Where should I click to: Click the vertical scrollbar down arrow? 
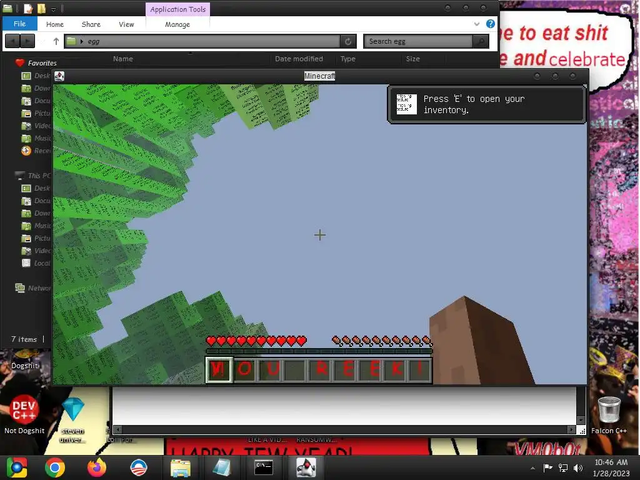[x=581, y=421]
